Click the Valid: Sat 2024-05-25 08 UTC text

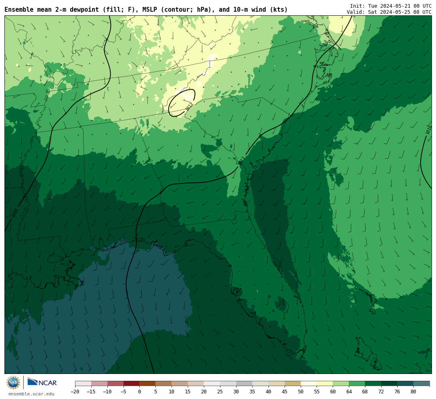point(389,12)
